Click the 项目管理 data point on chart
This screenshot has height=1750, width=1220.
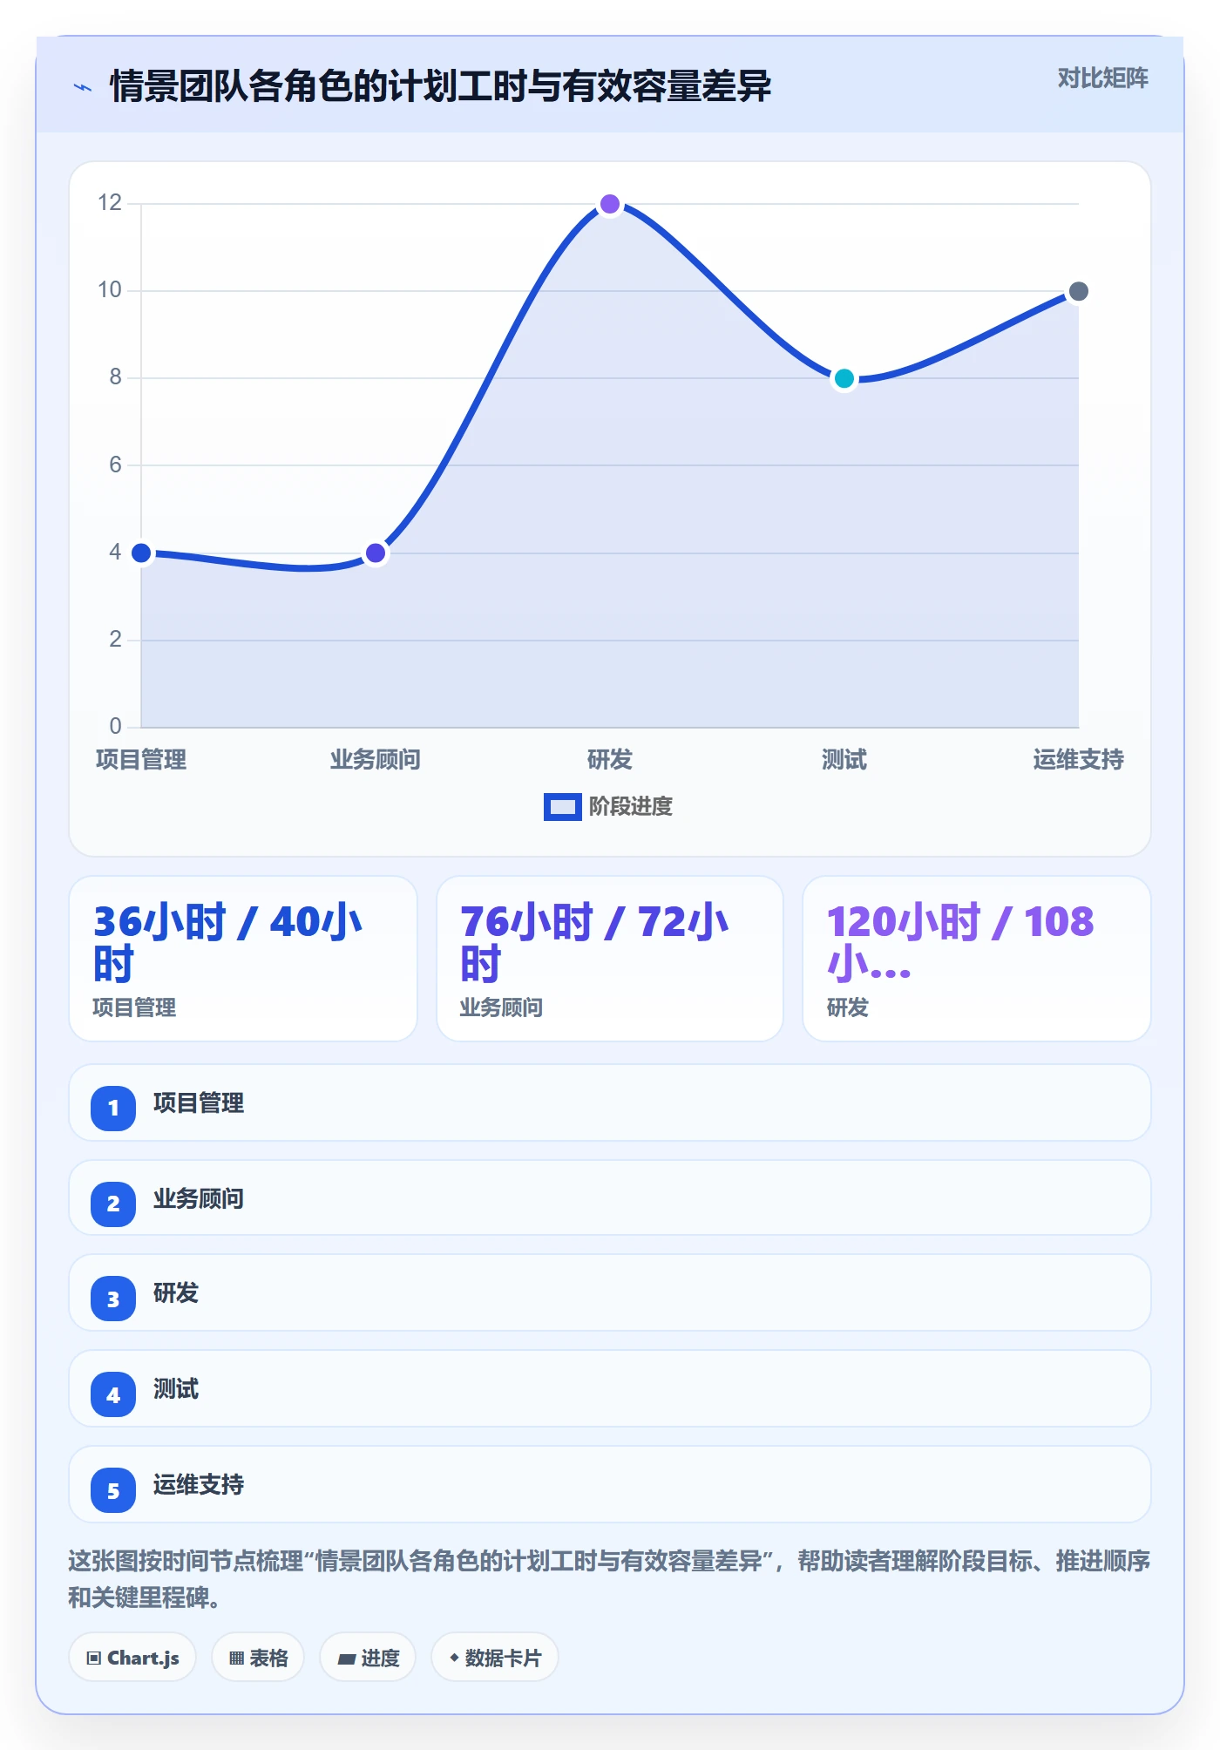141,553
